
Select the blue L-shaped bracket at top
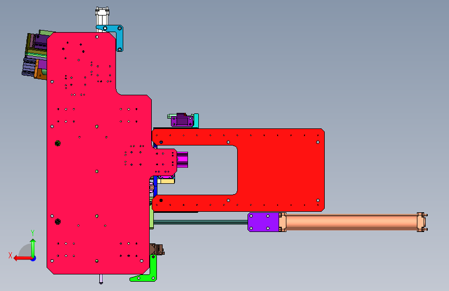point(120,39)
